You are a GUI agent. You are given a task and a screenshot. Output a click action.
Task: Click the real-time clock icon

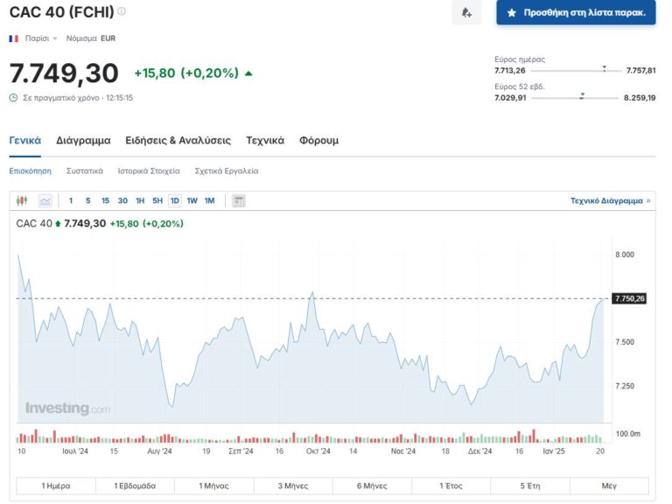(13, 98)
